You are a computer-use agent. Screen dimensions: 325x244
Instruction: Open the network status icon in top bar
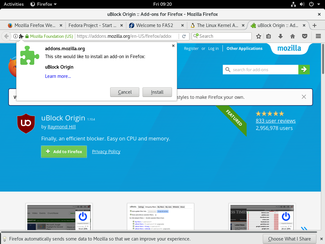tap(293, 4)
